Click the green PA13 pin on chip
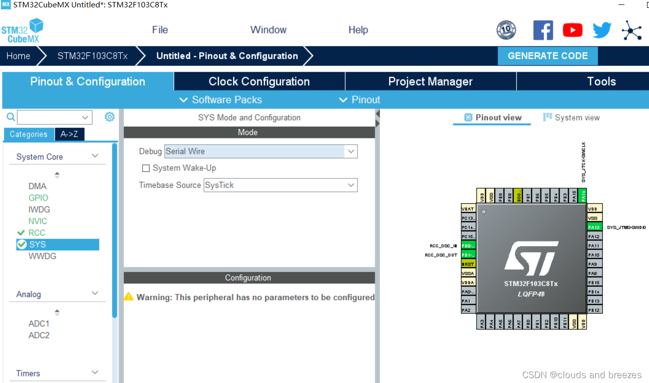 (x=595, y=227)
